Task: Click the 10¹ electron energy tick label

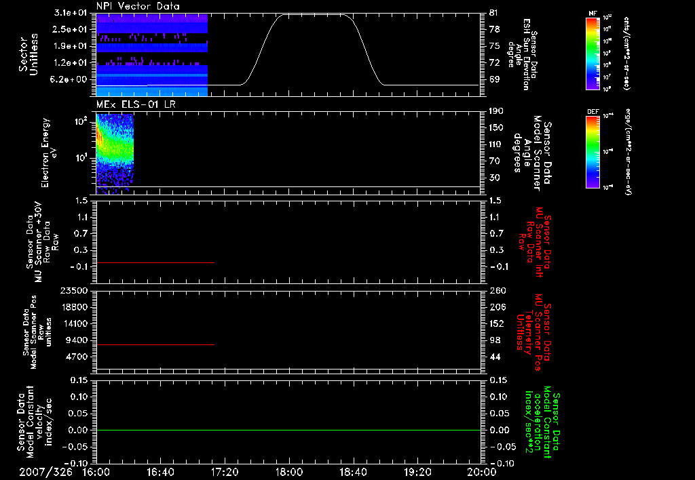Action: click(x=81, y=158)
